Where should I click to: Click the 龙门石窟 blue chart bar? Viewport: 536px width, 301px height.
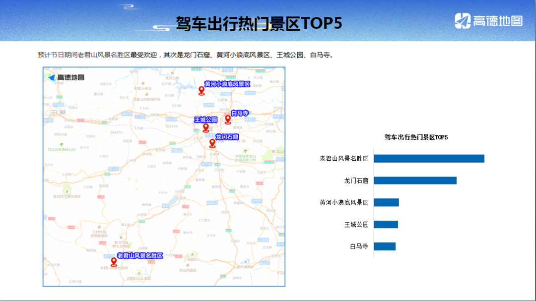[x=415, y=181]
